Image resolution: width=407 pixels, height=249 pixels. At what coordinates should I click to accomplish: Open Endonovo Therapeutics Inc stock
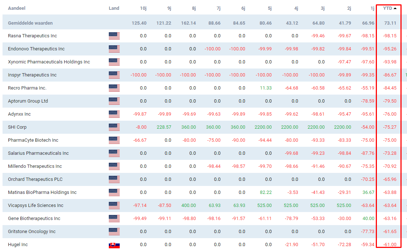(36, 49)
